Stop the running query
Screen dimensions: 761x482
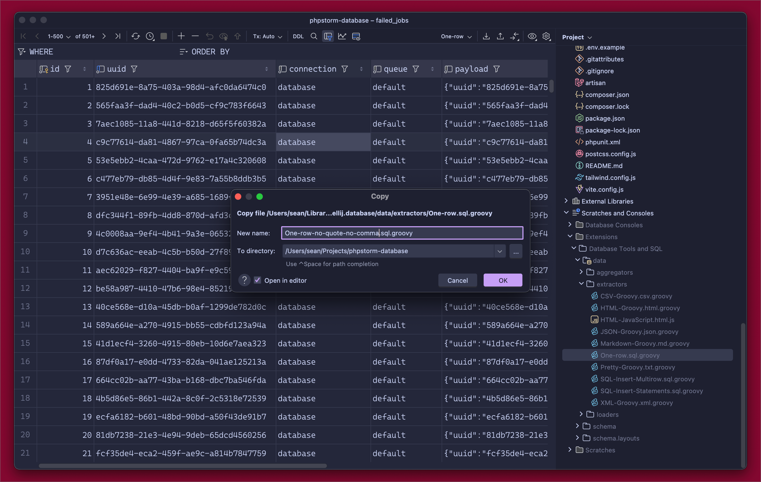pyautogui.click(x=164, y=36)
